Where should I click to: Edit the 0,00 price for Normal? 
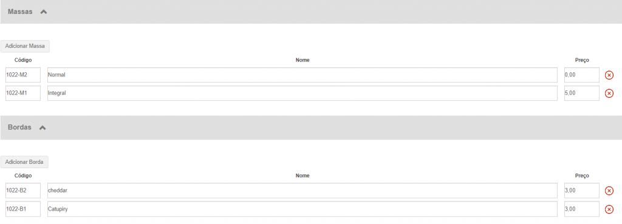[x=582, y=75]
